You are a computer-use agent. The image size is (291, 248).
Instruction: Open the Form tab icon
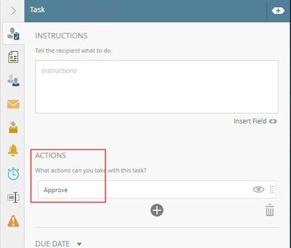click(13, 57)
